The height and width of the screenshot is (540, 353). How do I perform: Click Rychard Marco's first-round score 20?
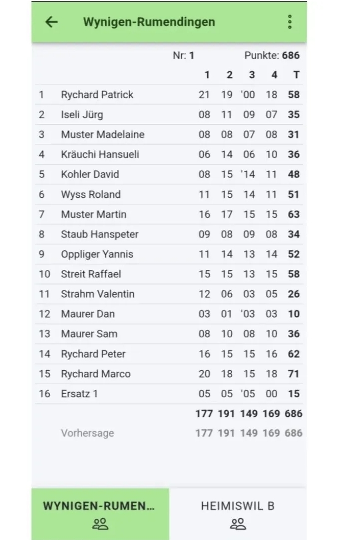[204, 374]
